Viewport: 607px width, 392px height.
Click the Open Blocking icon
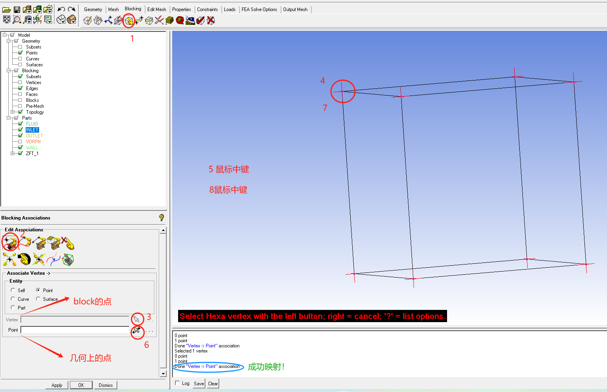coord(48,9)
